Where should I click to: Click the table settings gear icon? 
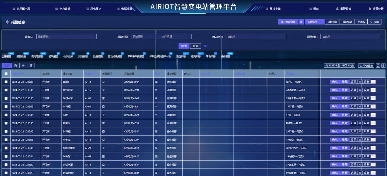point(383,66)
